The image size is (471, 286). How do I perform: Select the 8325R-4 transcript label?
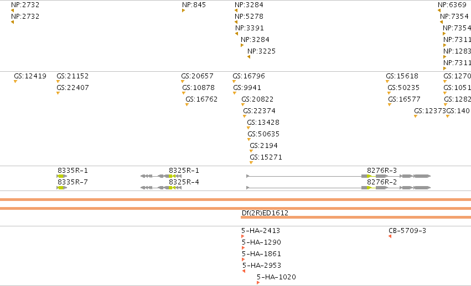pyautogui.click(x=184, y=182)
